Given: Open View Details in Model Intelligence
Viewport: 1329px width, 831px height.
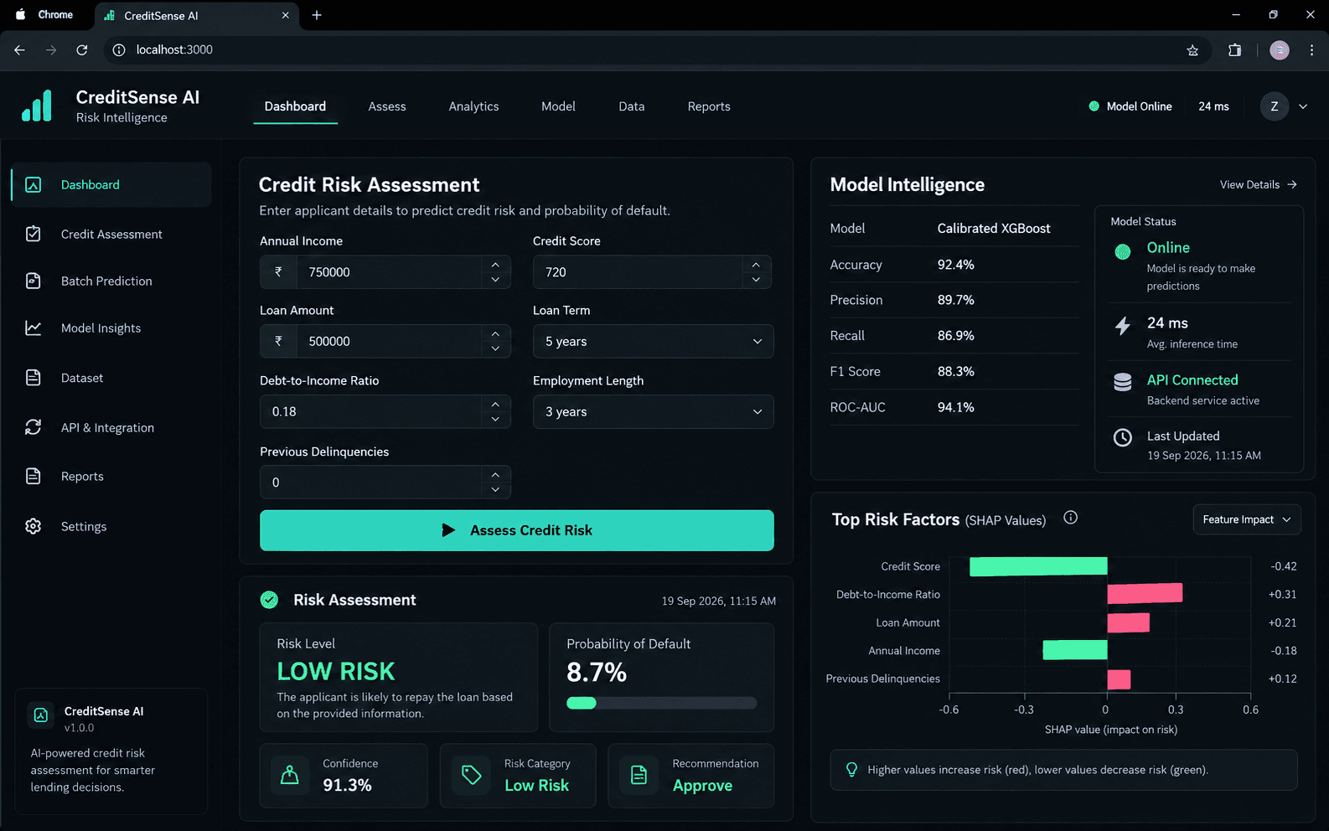Looking at the screenshot, I should coord(1258,184).
